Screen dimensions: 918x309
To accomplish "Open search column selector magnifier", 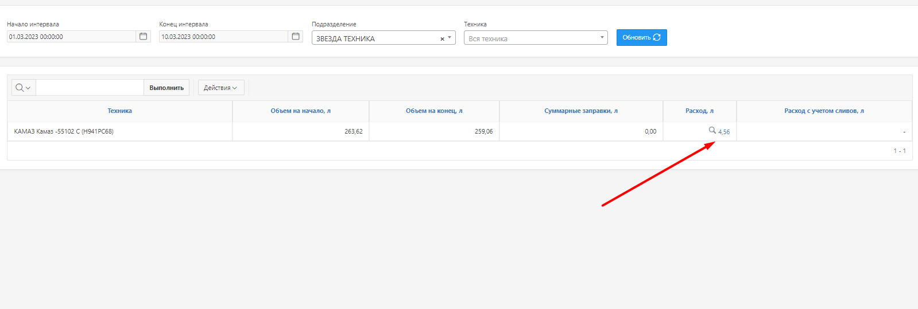I will click(23, 88).
